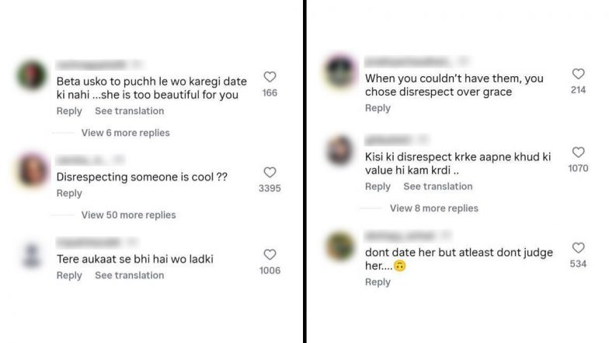
Task: Reply to 'Tere aukaat se bhi' comment
Action: coord(69,275)
